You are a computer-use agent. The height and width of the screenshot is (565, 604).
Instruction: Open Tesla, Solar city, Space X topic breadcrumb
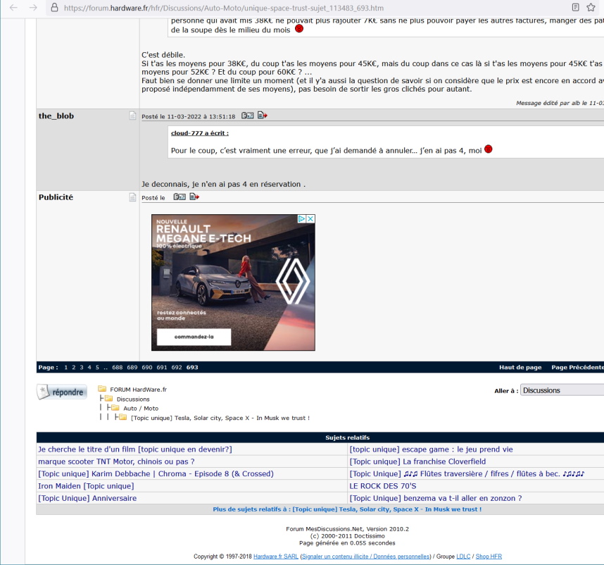click(220, 418)
